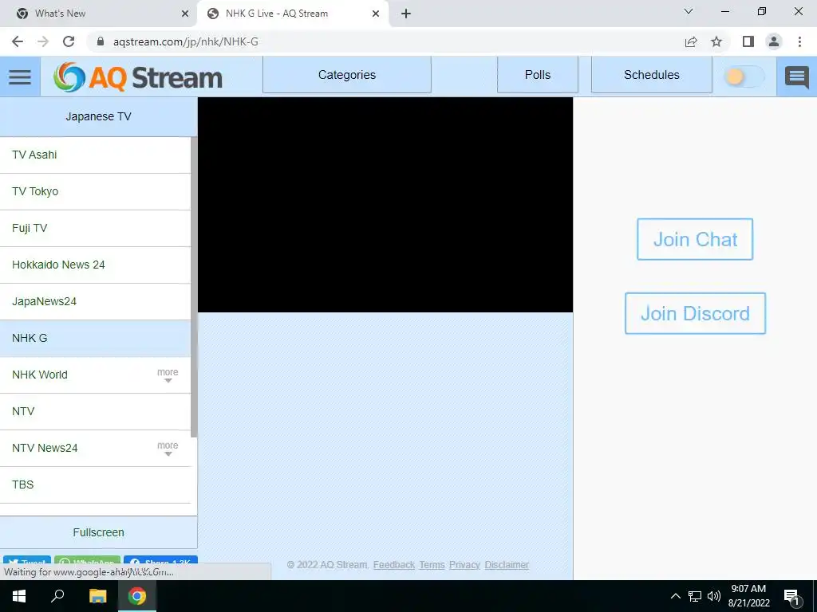Open the hamburger menu icon

[20, 77]
